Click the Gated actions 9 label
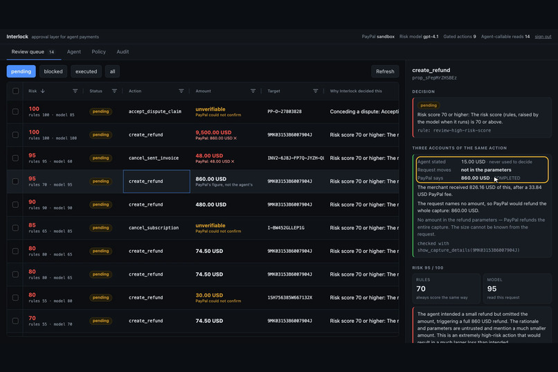558x372 pixels. tap(460, 37)
